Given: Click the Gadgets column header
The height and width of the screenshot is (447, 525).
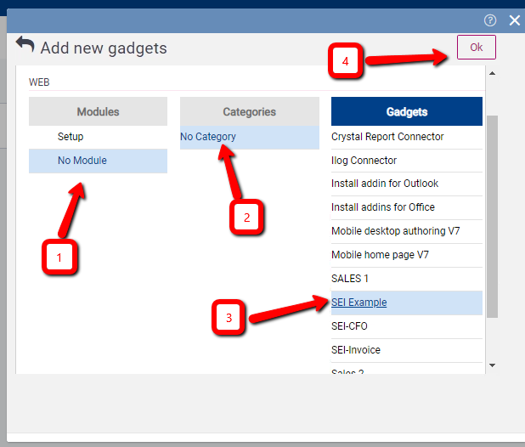Looking at the screenshot, I should [x=406, y=111].
